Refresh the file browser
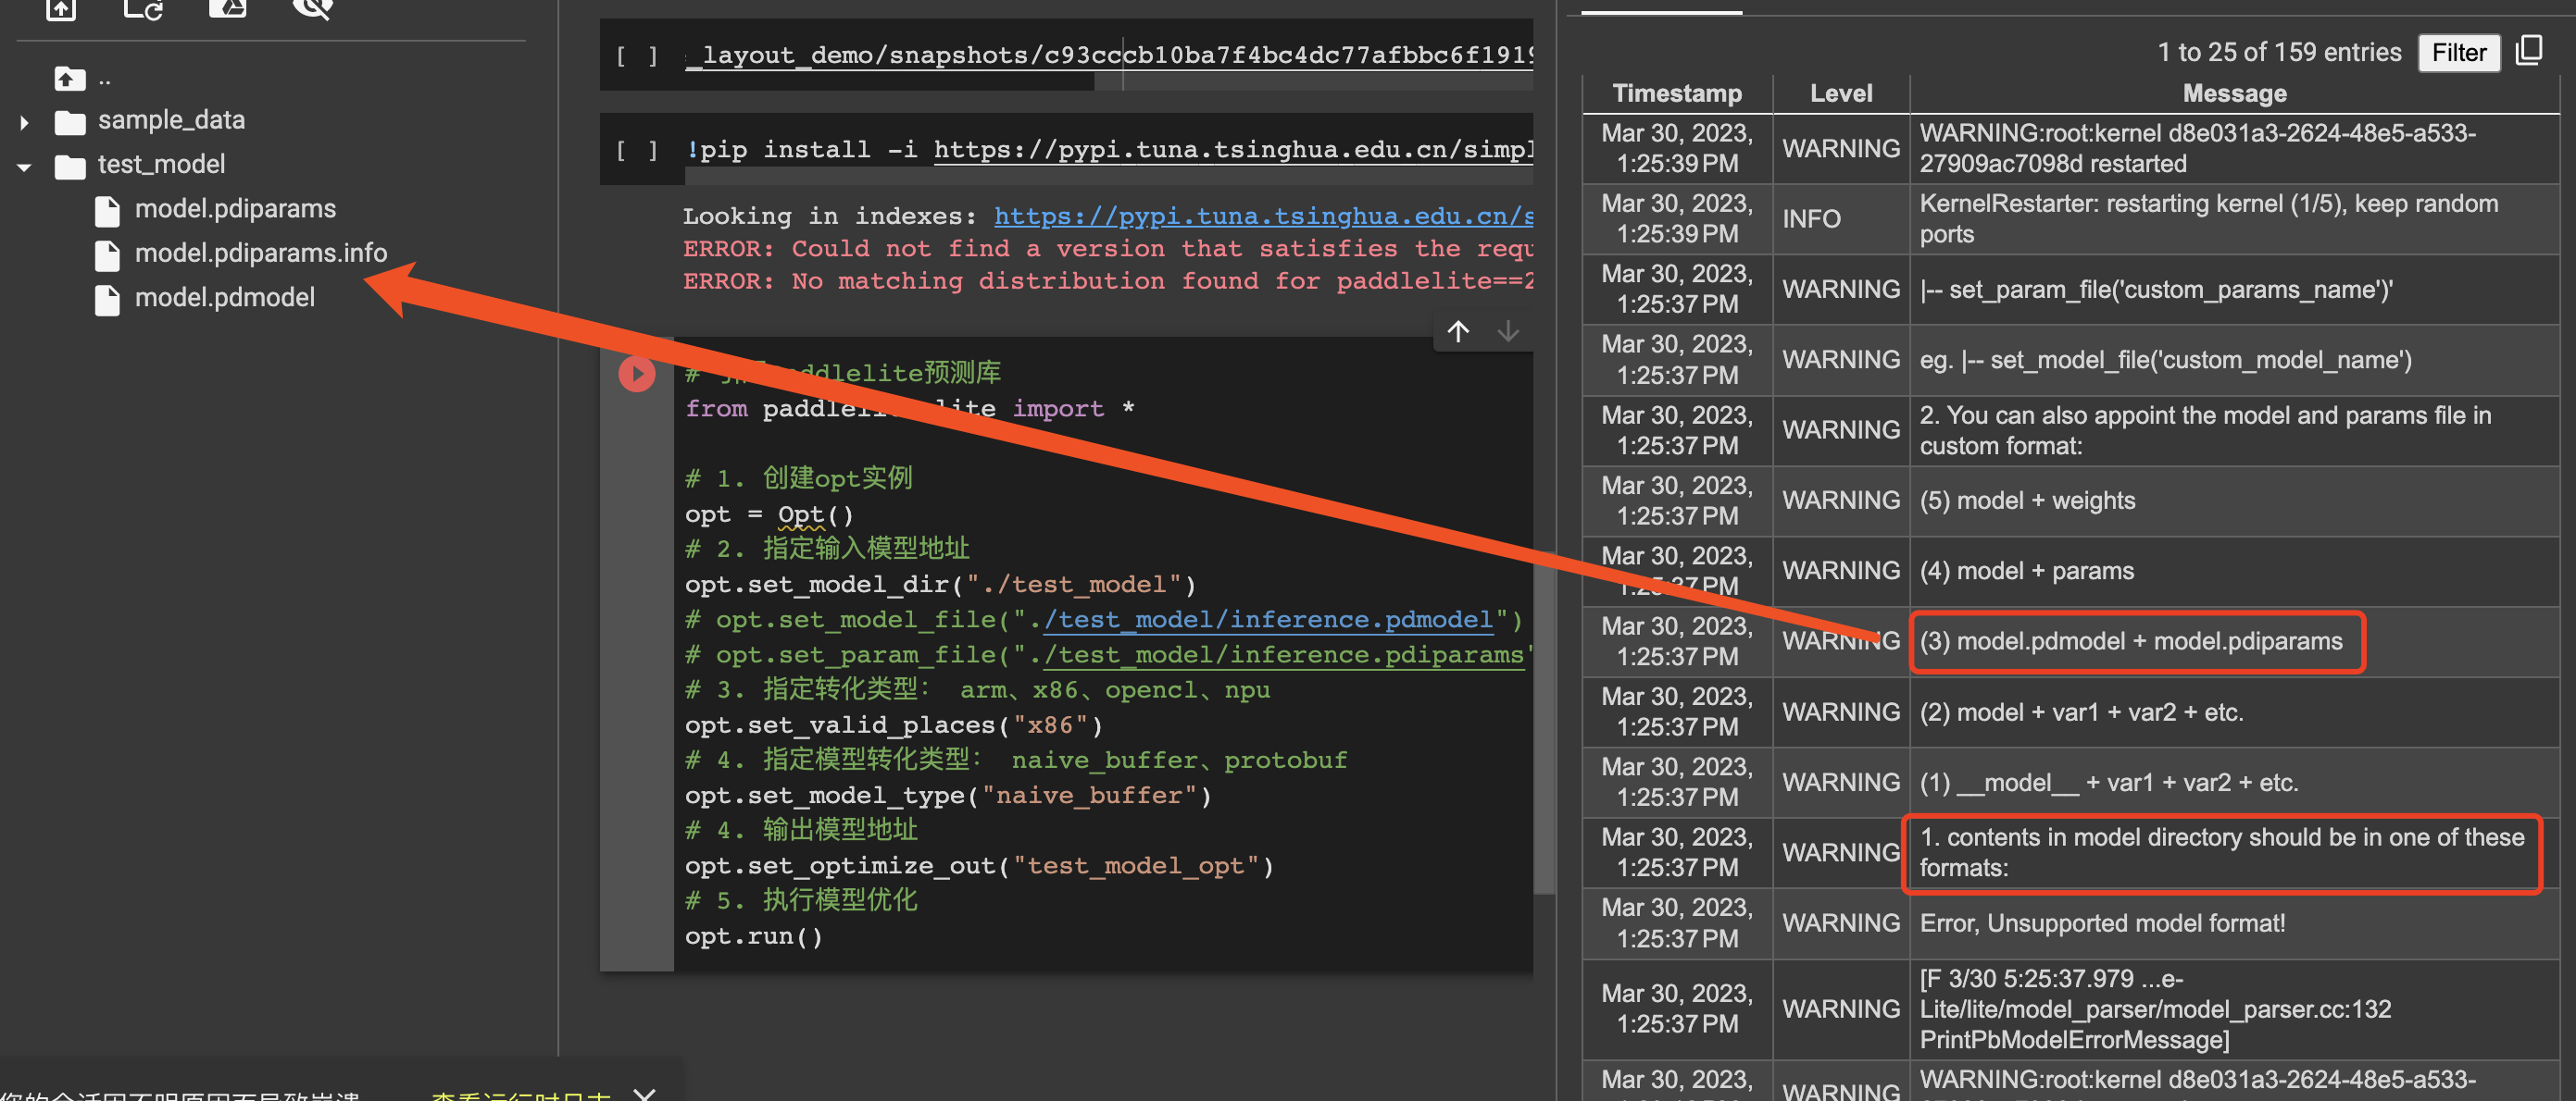The image size is (2576, 1101). click(x=142, y=10)
